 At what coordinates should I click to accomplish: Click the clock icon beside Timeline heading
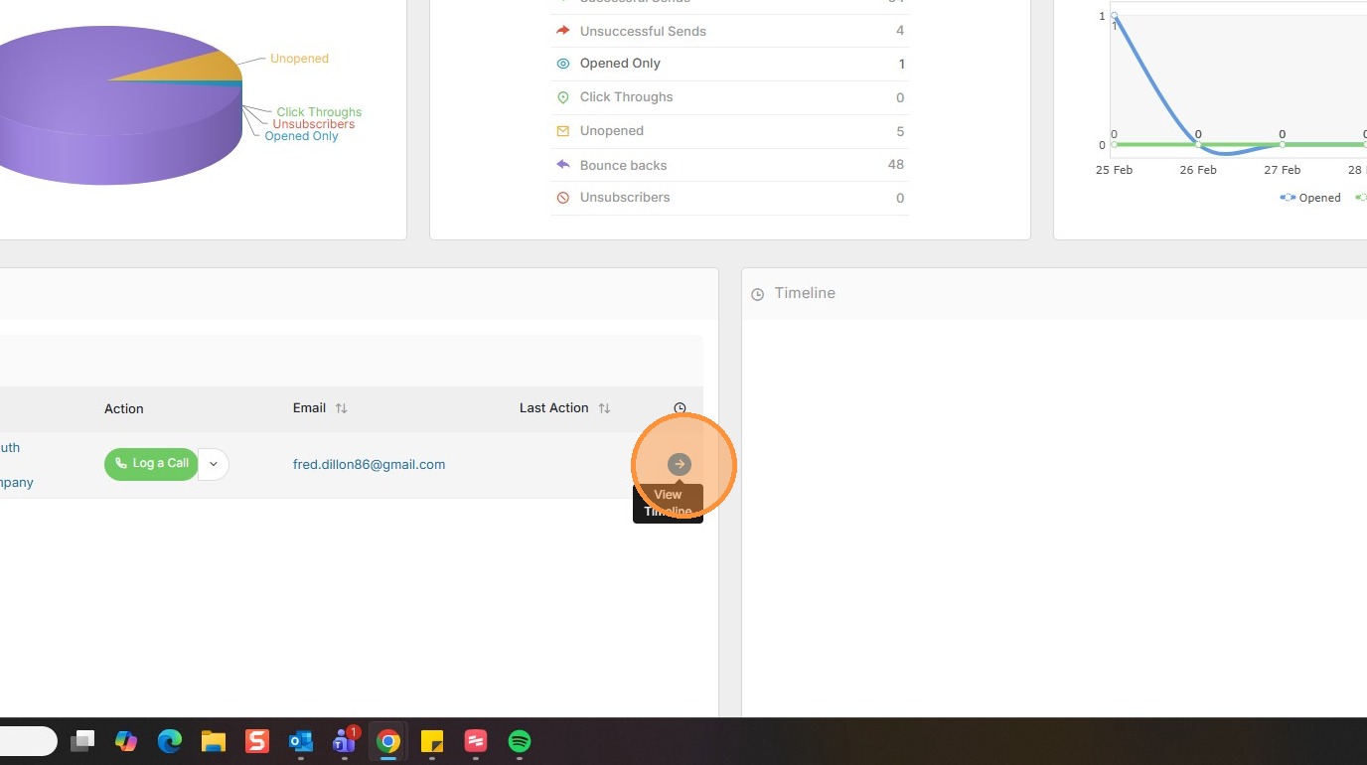click(x=757, y=294)
